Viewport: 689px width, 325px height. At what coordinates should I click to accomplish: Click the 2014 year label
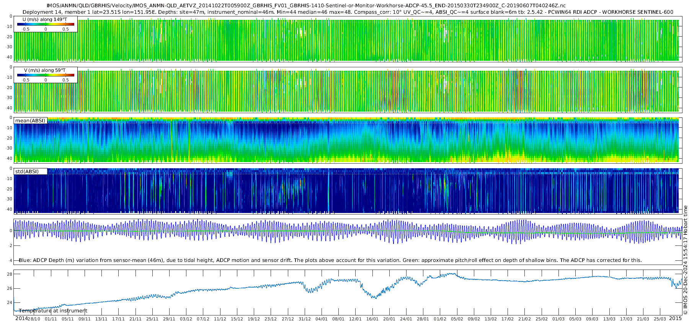(21, 318)
